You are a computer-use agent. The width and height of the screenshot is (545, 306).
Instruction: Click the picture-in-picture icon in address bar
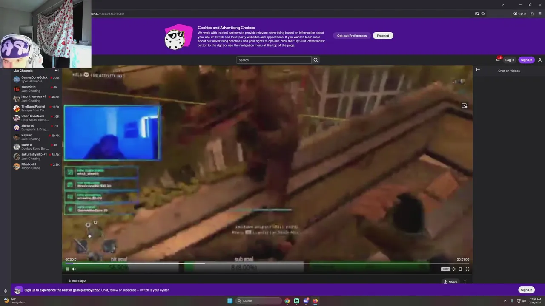[477, 14]
